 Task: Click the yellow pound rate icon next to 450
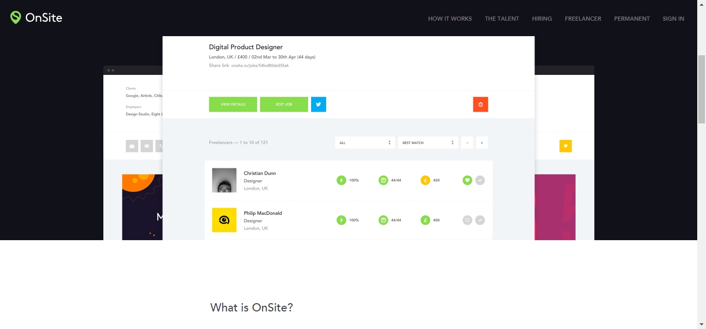point(425,180)
